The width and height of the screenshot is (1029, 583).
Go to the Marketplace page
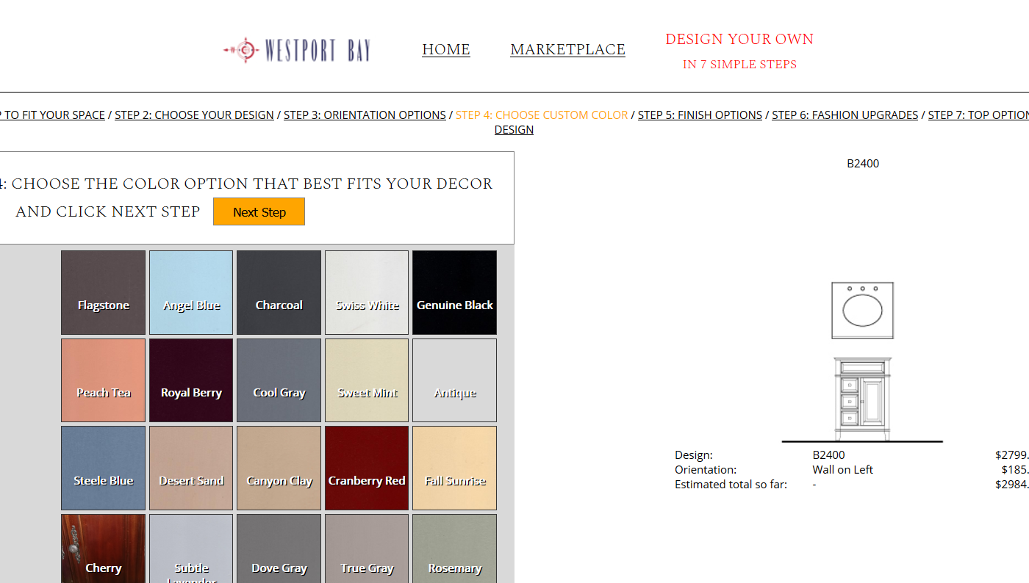point(567,49)
